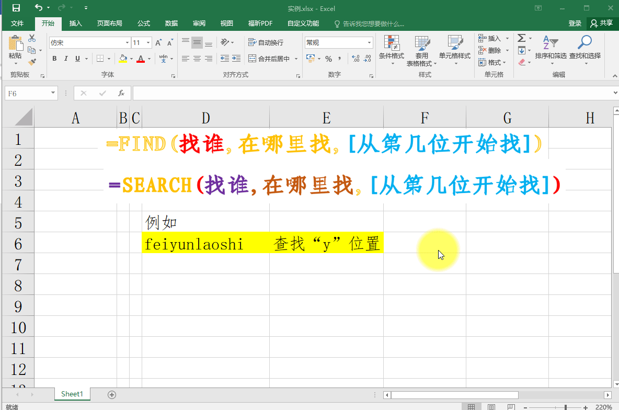Open the text orientation icon

click(x=225, y=42)
